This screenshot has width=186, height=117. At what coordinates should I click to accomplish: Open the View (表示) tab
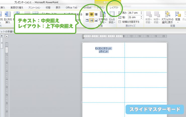tap(58, 8)
